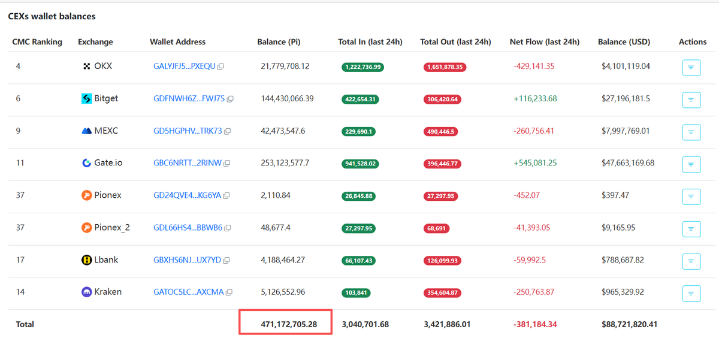
Task: Select net flow value -429,141.35
Action: (x=534, y=67)
